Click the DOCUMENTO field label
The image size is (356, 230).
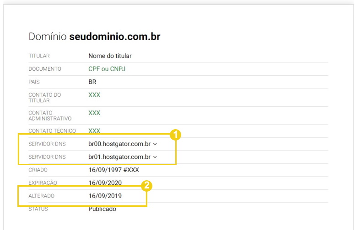pos(45,69)
